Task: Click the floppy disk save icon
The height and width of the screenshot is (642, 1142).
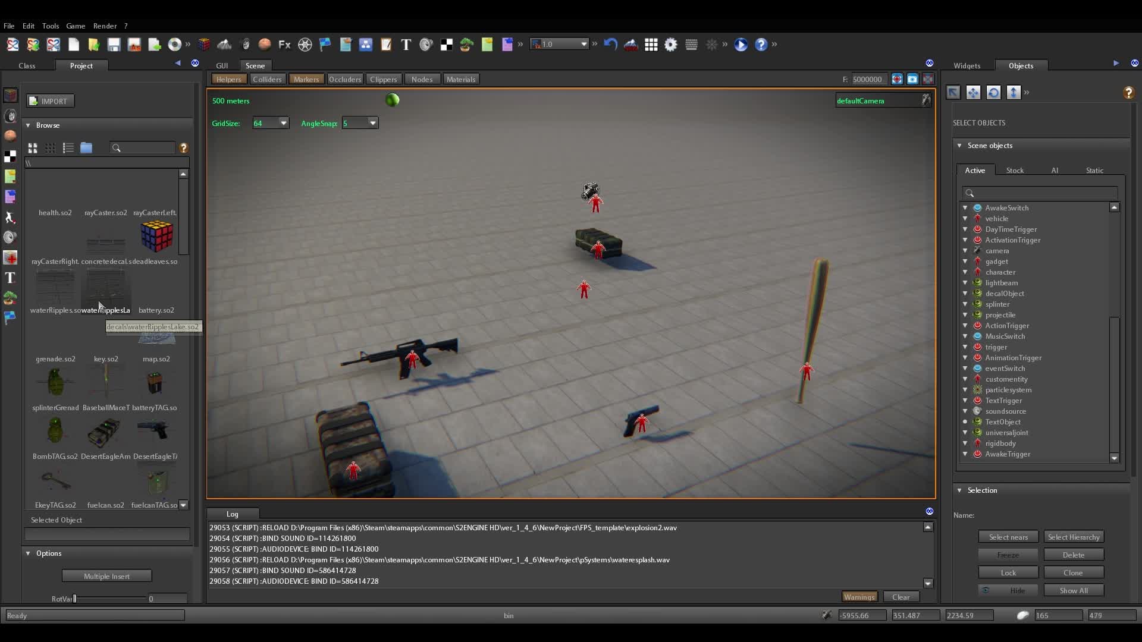Action: 114,45
